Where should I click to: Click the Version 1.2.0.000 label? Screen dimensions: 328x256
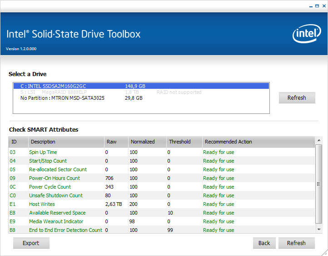coord(21,49)
